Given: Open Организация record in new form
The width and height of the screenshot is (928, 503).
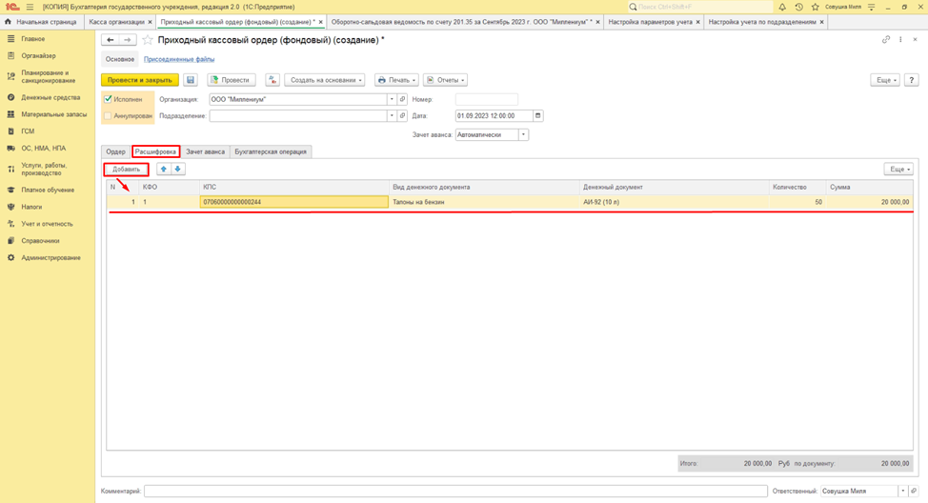Looking at the screenshot, I should [402, 99].
